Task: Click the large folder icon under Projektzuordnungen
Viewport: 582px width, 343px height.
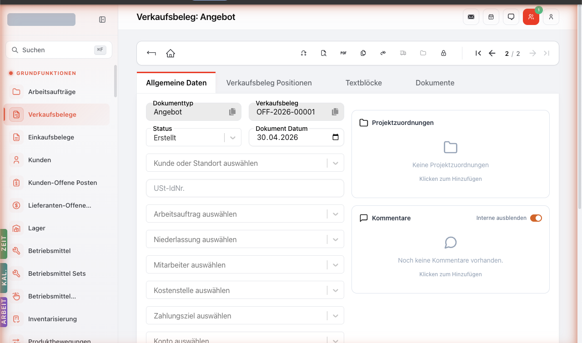Action: coord(451,147)
